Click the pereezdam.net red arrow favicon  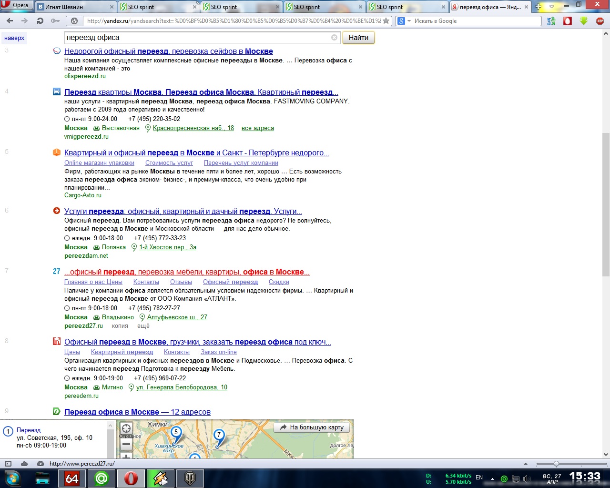(x=57, y=211)
